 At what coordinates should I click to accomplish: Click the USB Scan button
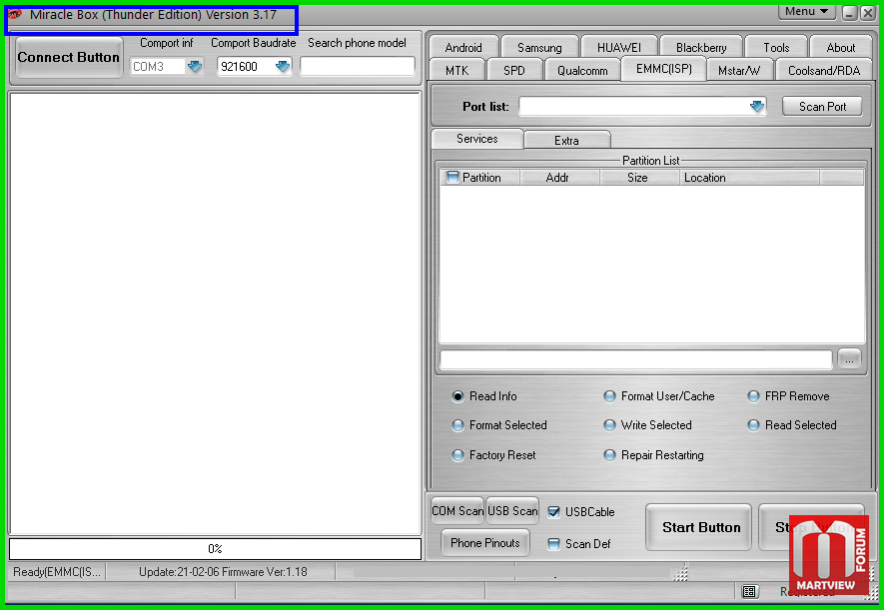tap(511, 511)
